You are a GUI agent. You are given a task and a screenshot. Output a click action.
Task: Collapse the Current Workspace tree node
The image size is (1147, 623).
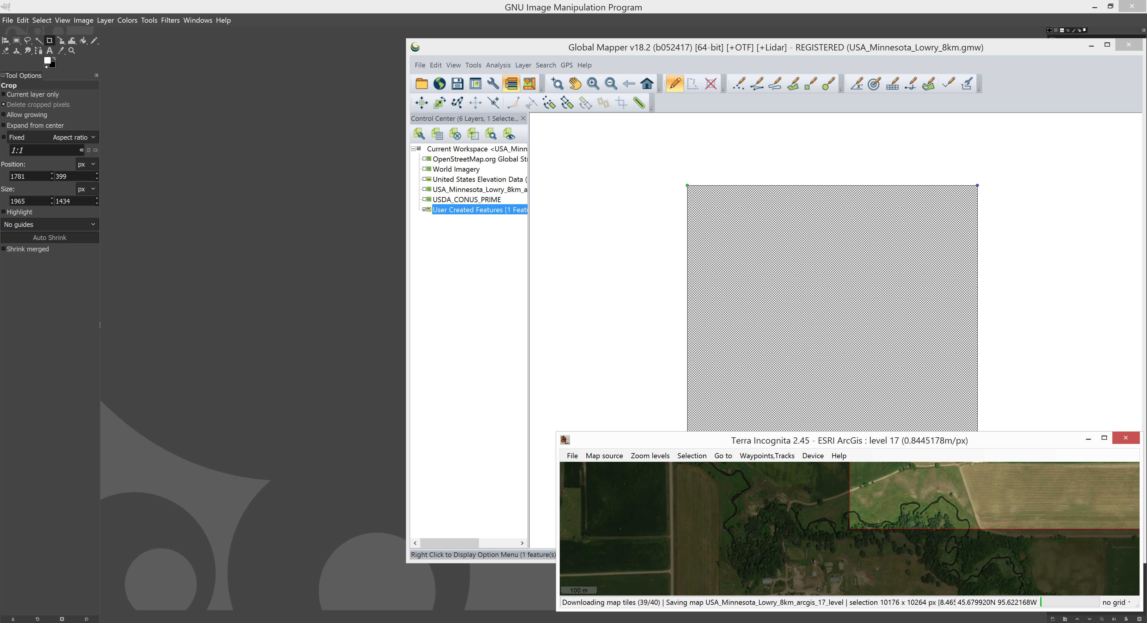coord(413,149)
